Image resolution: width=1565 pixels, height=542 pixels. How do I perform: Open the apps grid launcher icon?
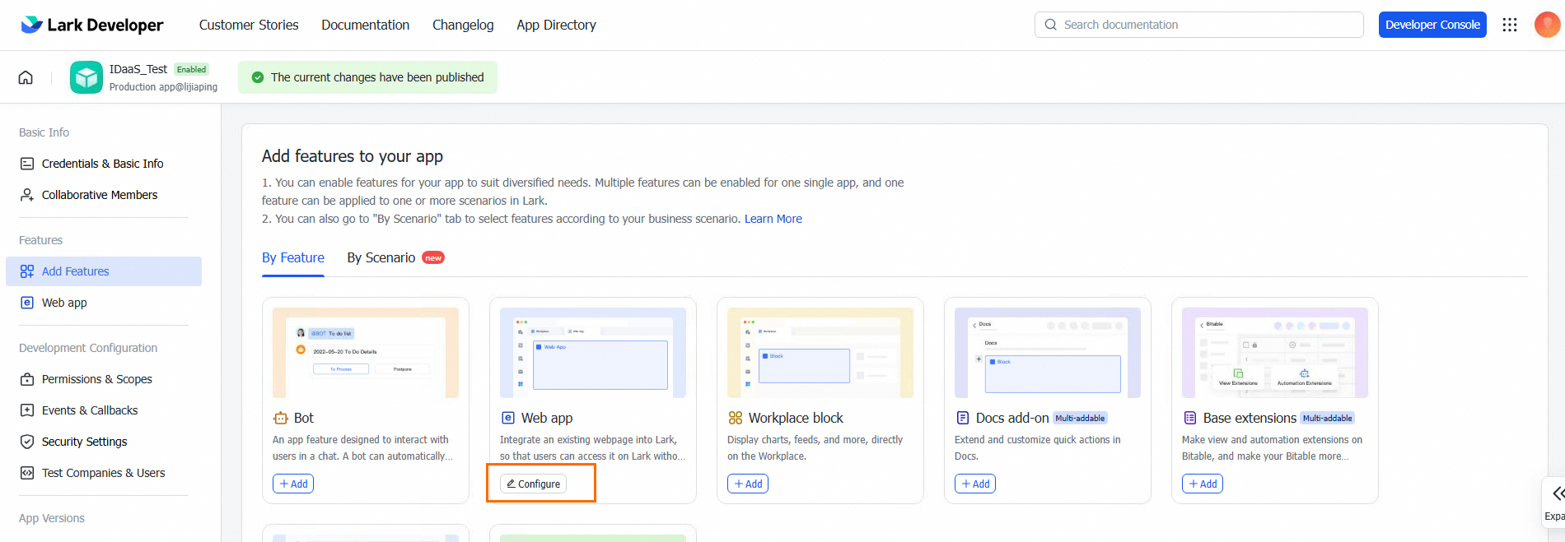(1510, 25)
